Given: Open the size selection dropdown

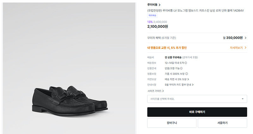Looking at the screenshot, I should [x=197, y=99].
